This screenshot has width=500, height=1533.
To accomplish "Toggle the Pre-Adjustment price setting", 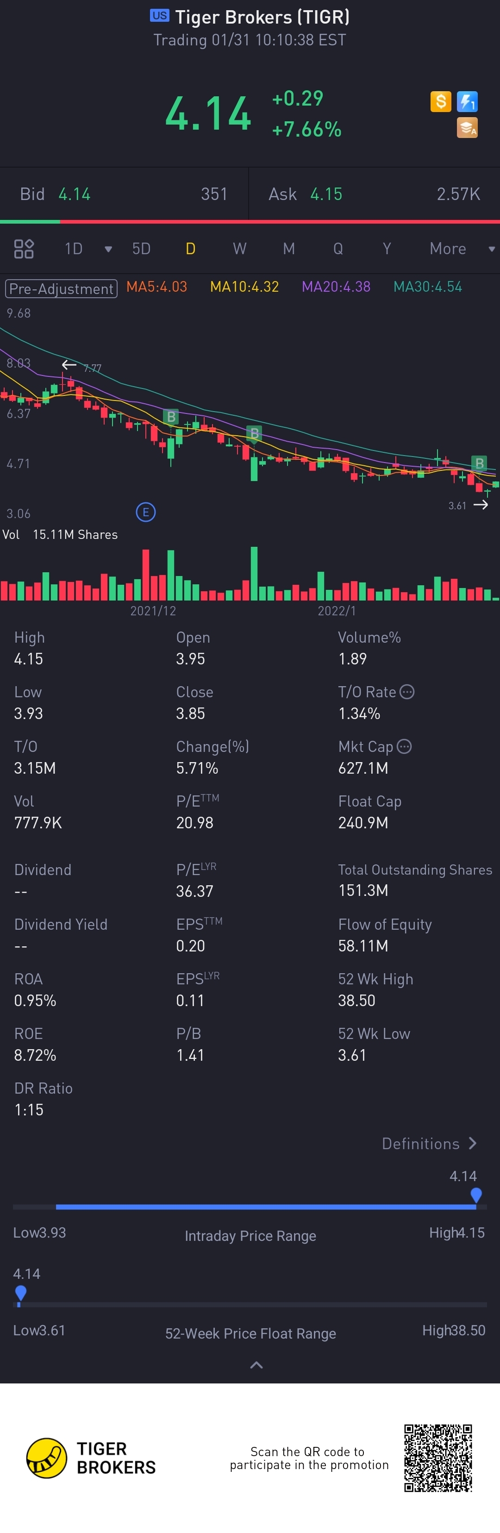I will point(61,288).
